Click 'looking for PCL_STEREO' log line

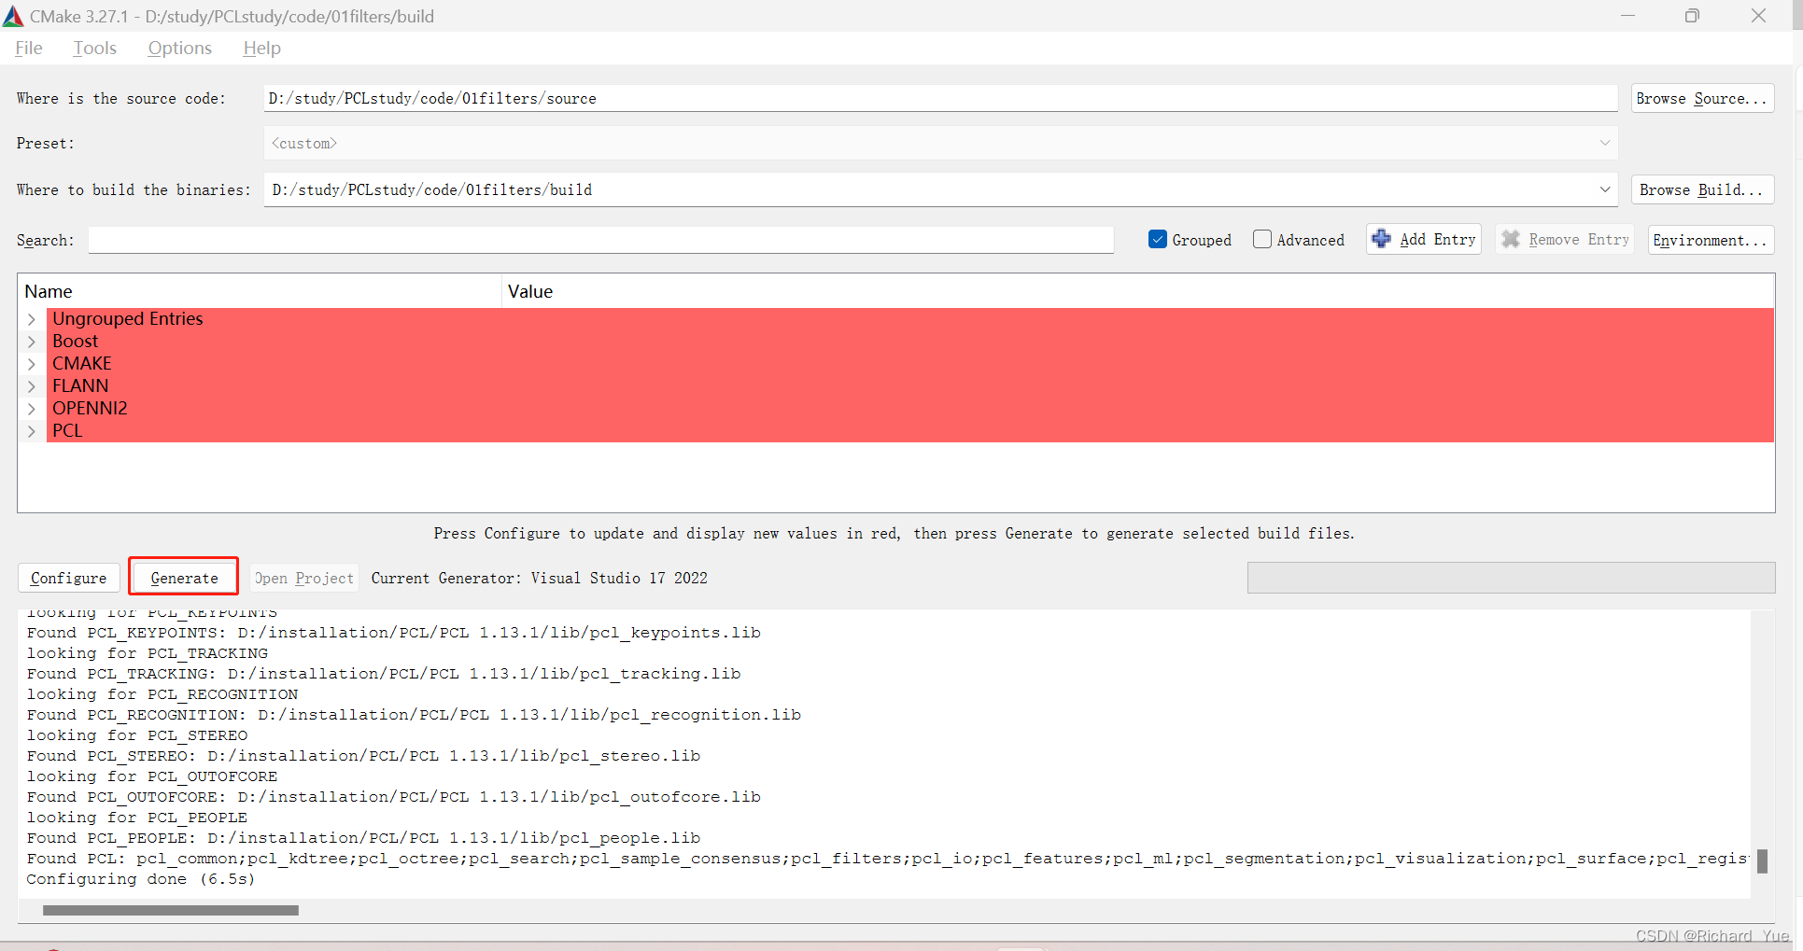pos(137,735)
